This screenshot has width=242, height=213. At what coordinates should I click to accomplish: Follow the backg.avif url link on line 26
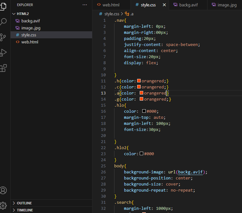pos(190,172)
